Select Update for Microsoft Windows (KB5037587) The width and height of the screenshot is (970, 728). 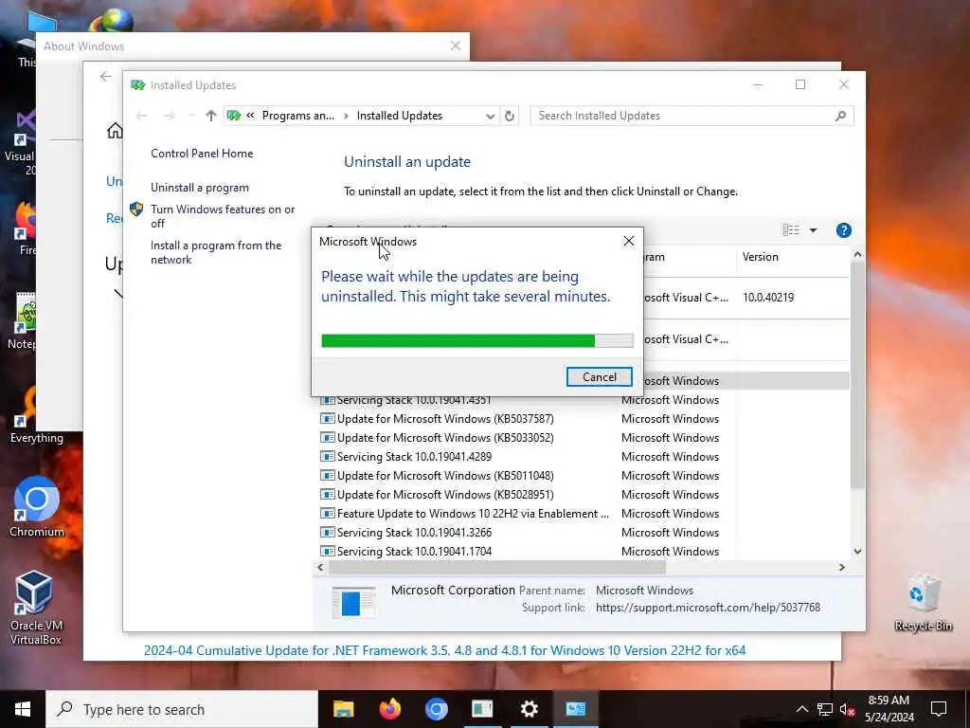point(445,418)
